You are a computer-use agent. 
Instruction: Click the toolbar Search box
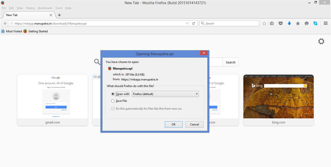[229, 24]
